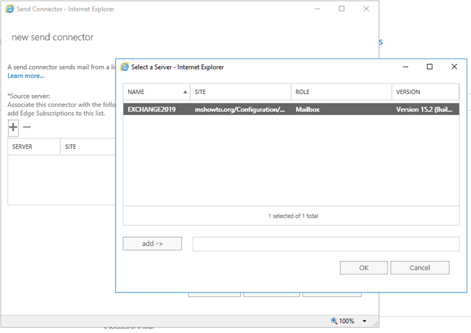Click the Version 15.2 cell
Image resolution: width=471 pixels, height=333 pixels.
coord(424,110)
